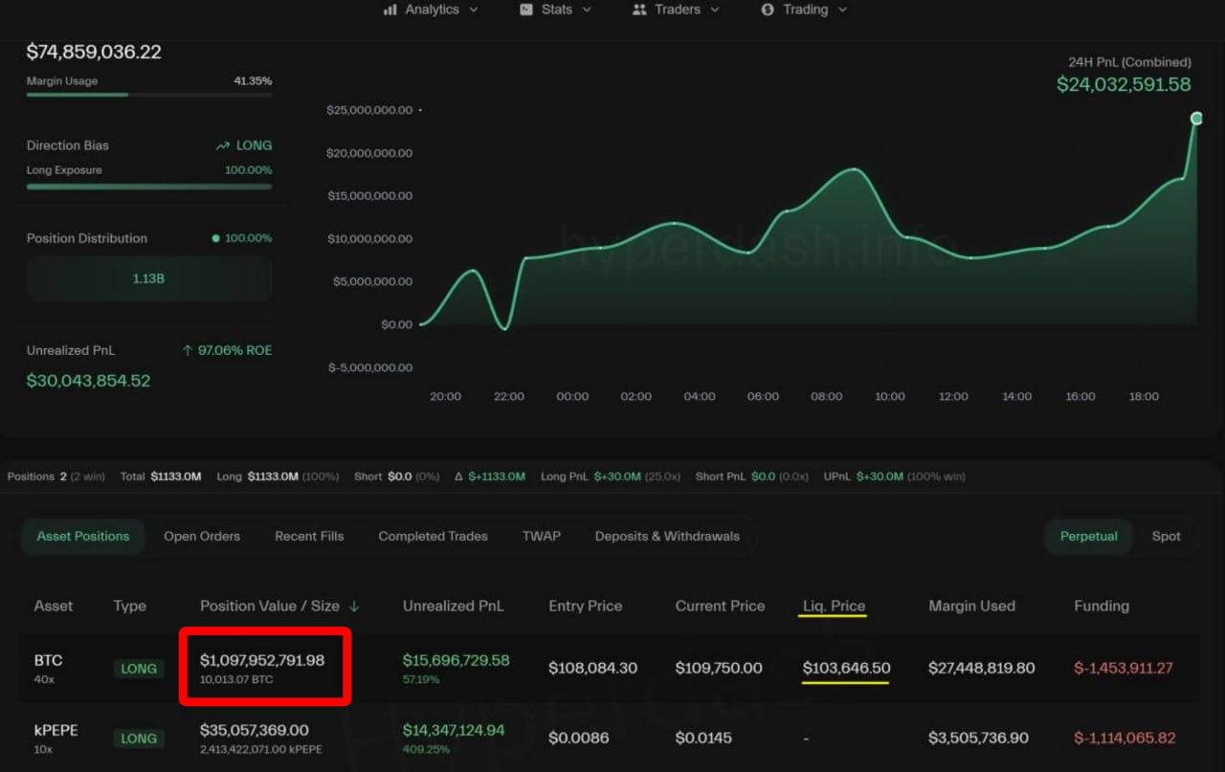Click the Trading dollar coin icon
This screenshot has width=1225, height=772.
(768, 10)
